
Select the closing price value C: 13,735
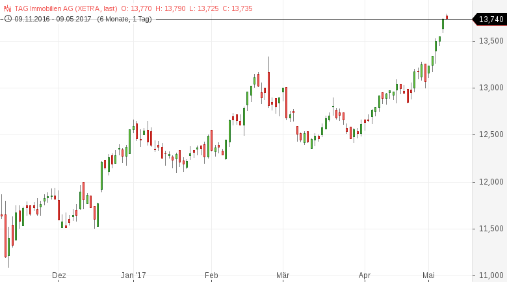(237, 8)
